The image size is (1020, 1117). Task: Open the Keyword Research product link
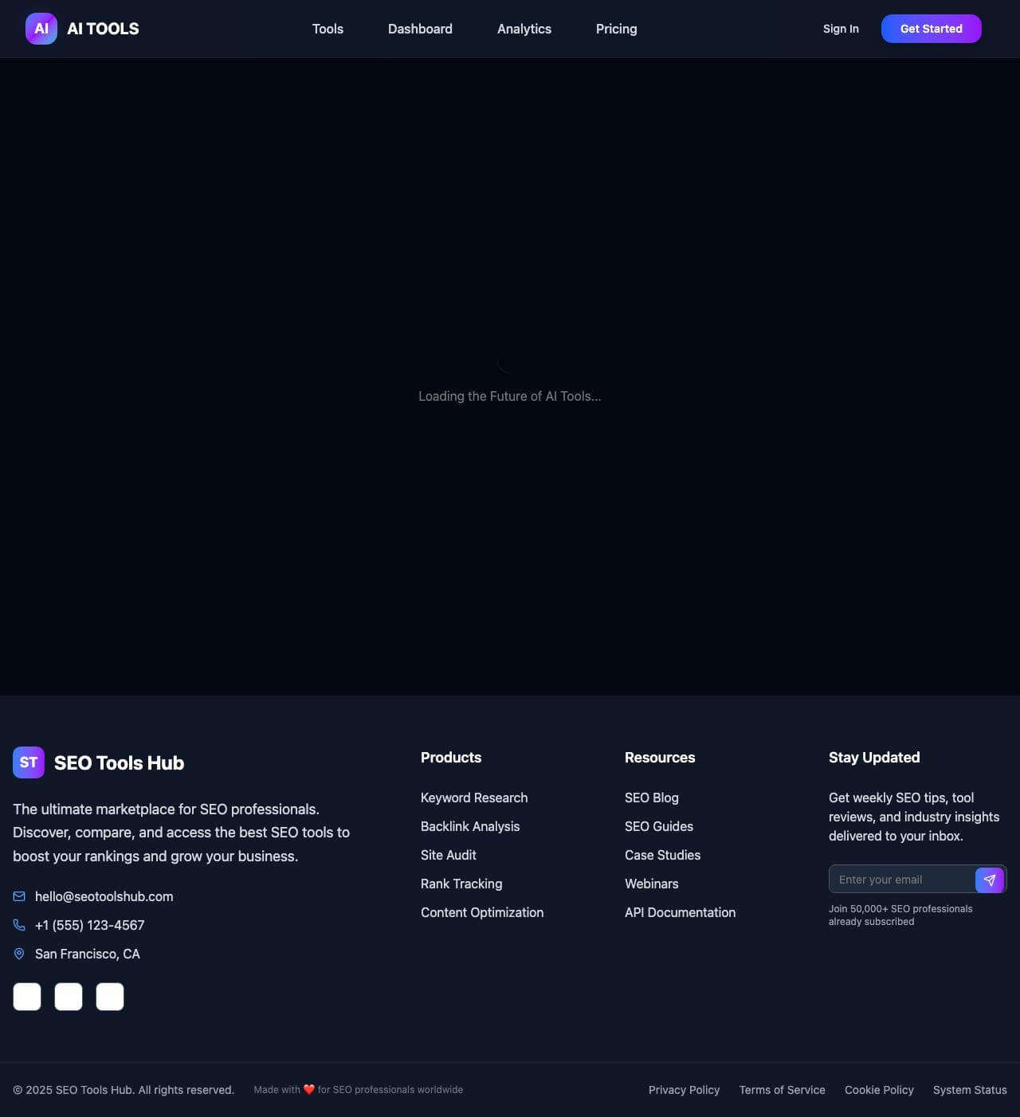474,798
